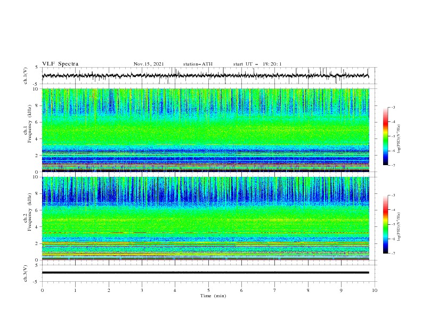Click the ch.2 color scale bar
Viewport: 422px width, 326px height.
pyautogui.click(x=385, y=224)
